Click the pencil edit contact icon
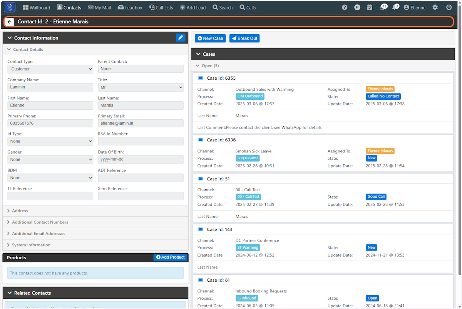Viewport: 462px width, 309px height. pos(180,37)
